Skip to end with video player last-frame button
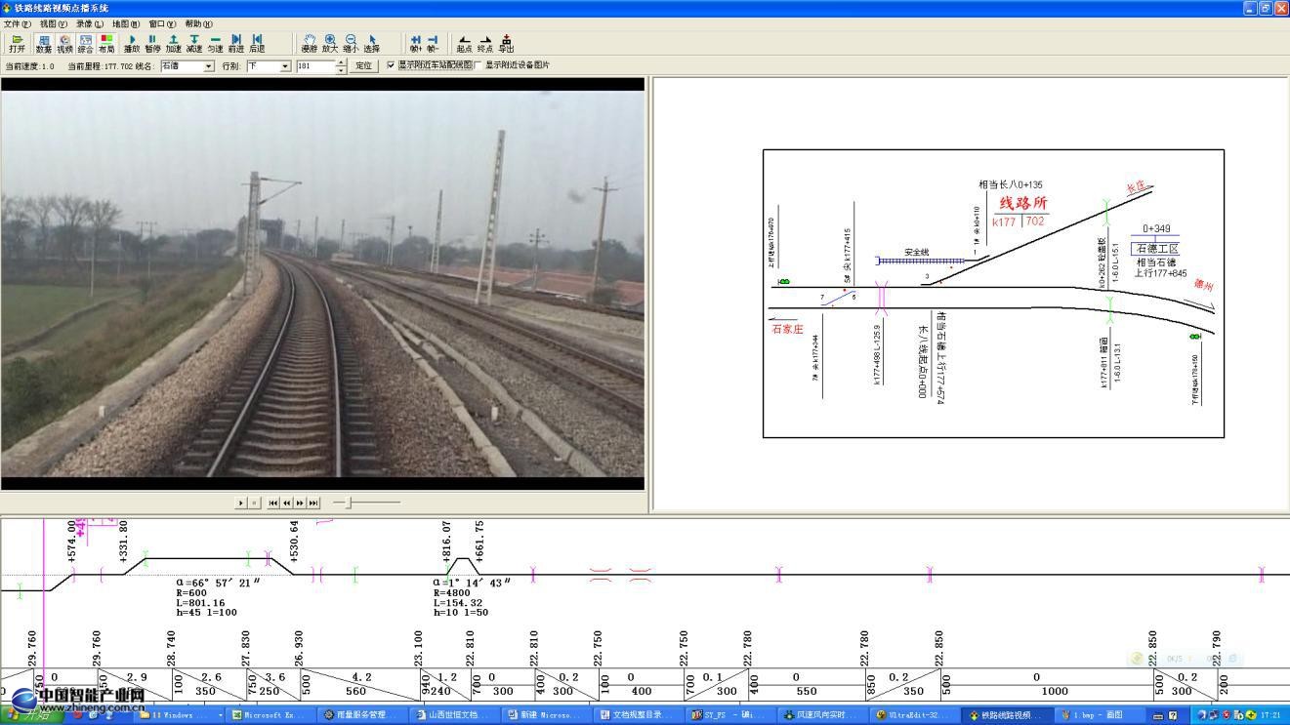This screenshot has width=1290, height=725. (x=313, y=503)
